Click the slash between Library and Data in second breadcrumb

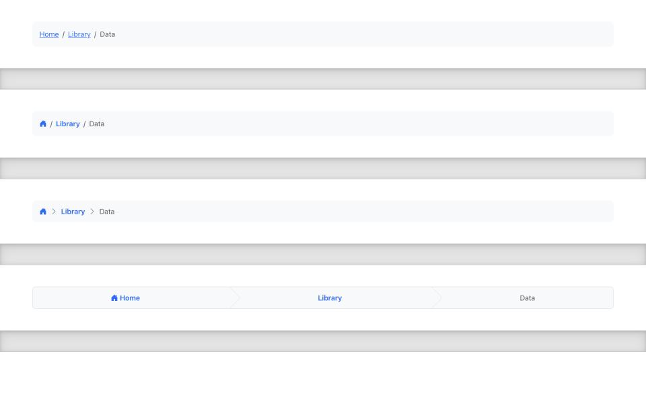coord(84,124)
